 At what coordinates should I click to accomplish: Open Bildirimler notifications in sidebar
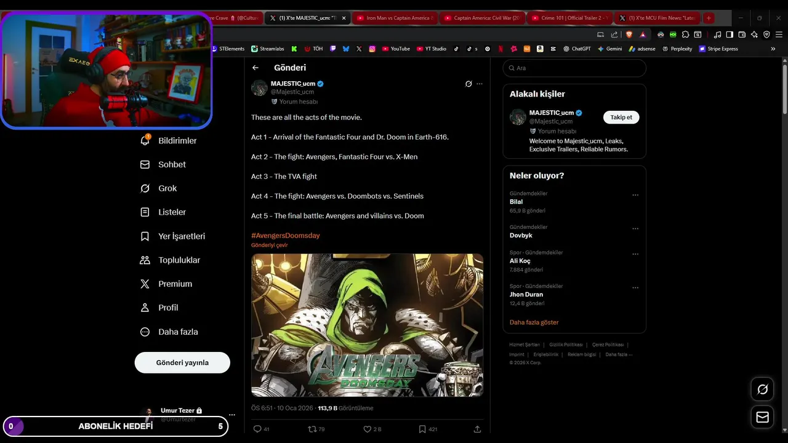[169, 141]
